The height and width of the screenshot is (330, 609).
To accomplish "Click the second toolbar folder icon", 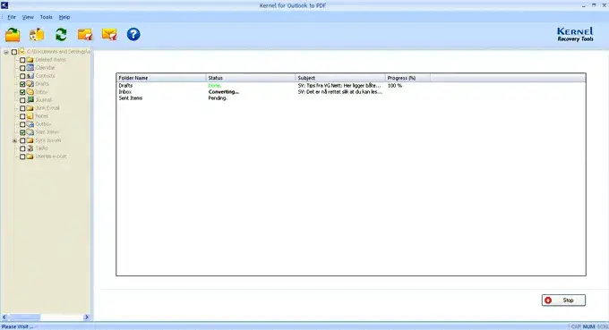I will click(x=37, y=35).
